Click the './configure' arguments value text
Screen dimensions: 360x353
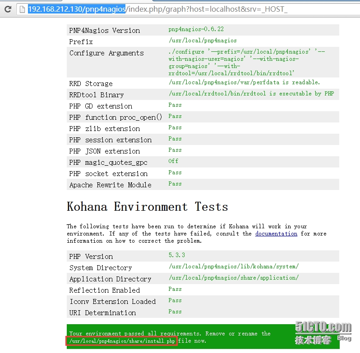coord(247,62)
